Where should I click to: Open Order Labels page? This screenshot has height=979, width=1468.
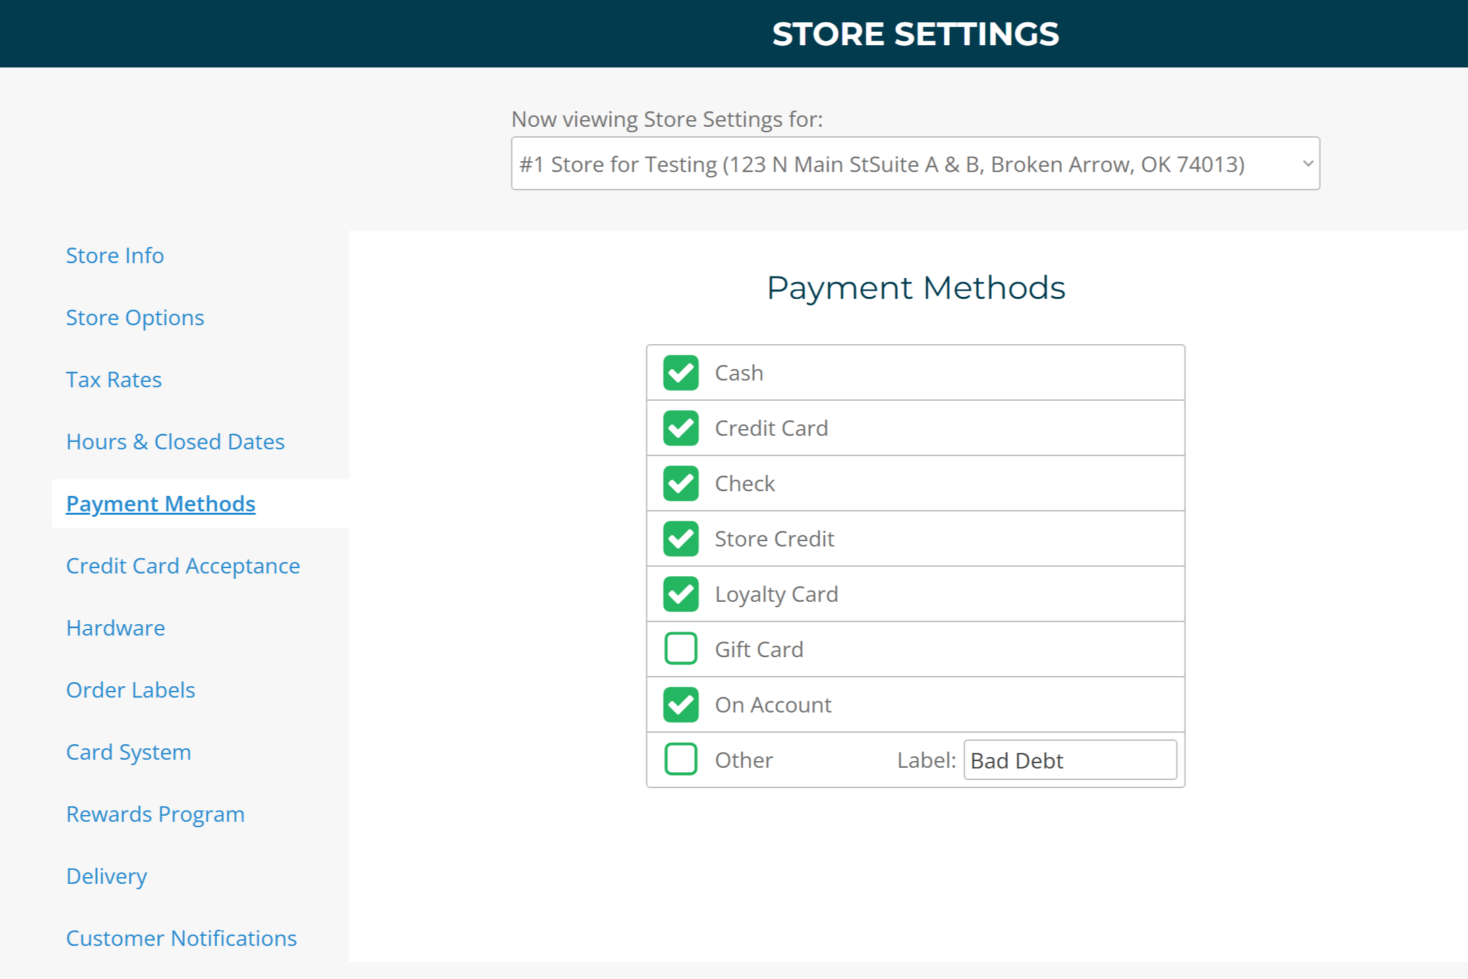[130, 690]
